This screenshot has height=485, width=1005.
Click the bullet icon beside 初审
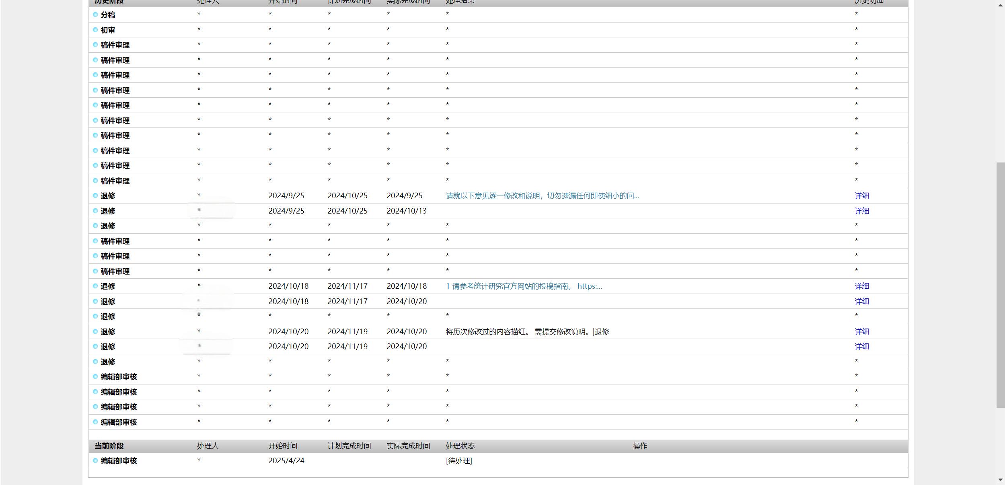95,30
